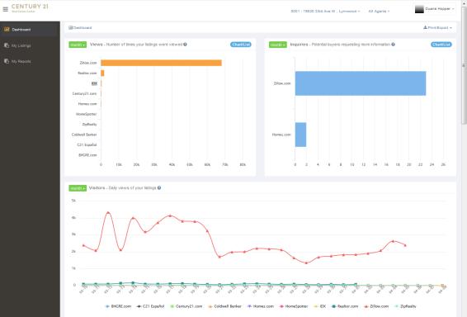Click the My Listings sidebar icon
467x317 pixels.
pyautogui.click(x=7, y=45)
